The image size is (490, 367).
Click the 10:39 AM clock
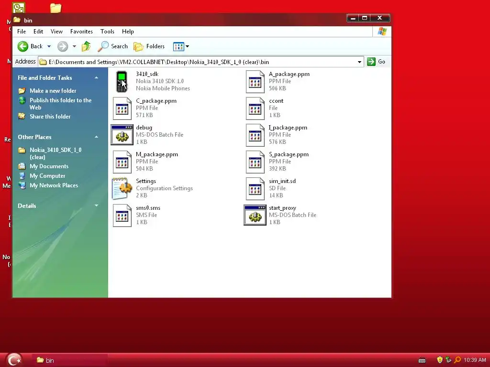pyautogui.click(x=475, y=360)
